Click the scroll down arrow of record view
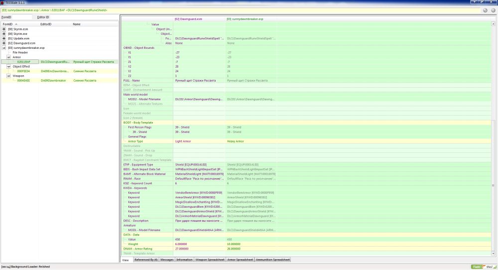The height and width of the screenshot is (270, 498). [x=493, y=254]
